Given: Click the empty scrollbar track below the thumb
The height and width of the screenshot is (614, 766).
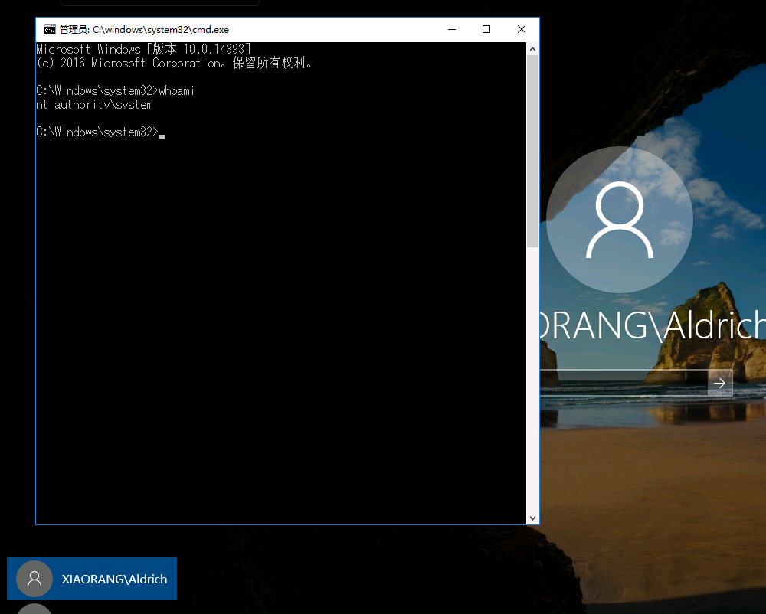Looking at the screenshot, I should coord(532,383).
